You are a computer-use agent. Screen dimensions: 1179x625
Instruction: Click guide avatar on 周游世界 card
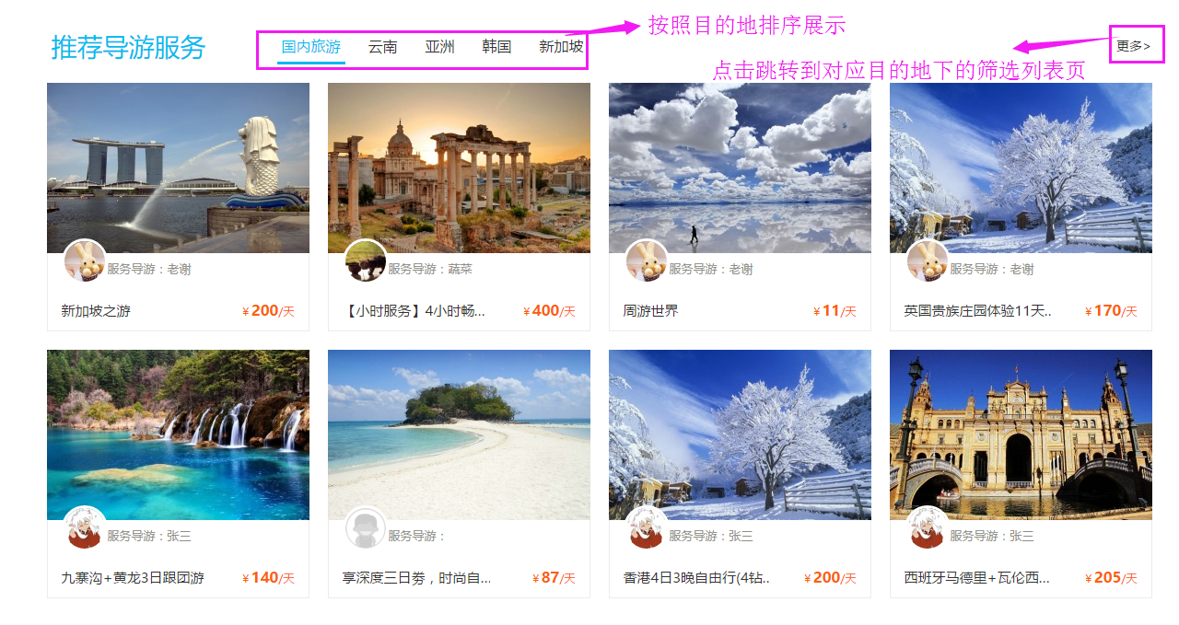647,261
